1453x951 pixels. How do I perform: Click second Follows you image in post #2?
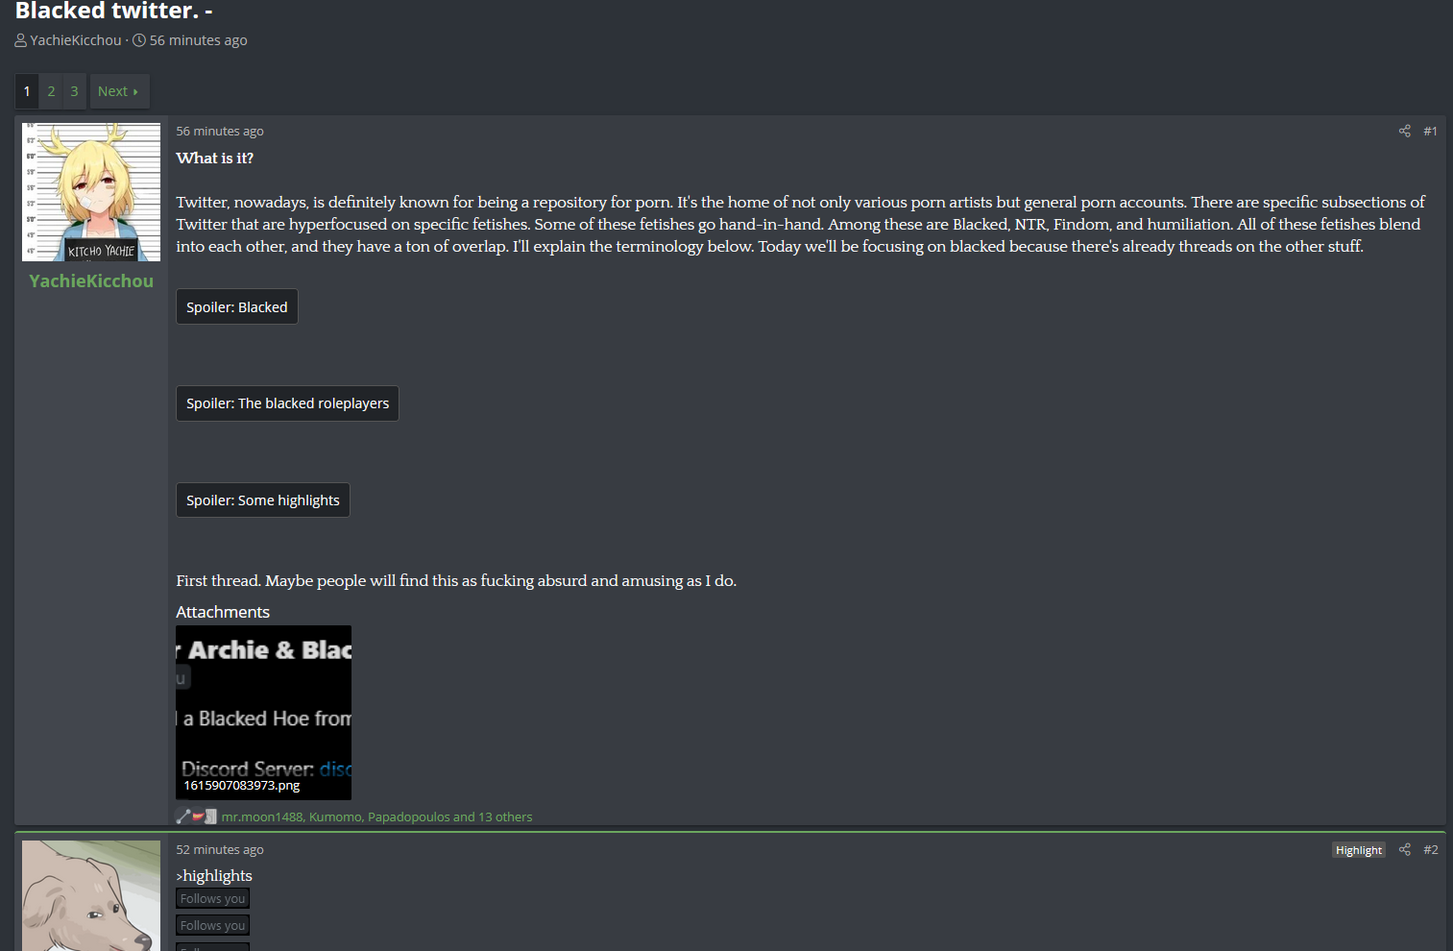pyautogui.click(x=213, y=925)
